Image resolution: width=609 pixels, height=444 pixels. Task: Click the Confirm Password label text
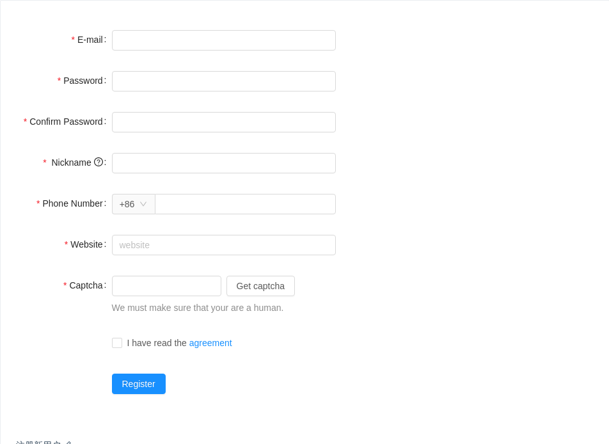(x=66, y=122)
